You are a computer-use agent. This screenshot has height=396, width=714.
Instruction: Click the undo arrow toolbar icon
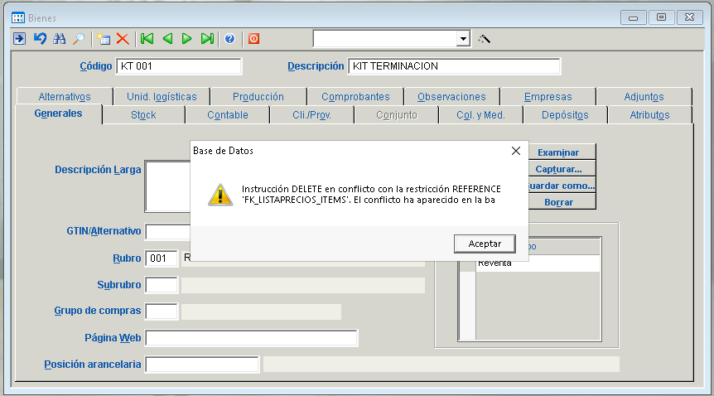point(39,39)
